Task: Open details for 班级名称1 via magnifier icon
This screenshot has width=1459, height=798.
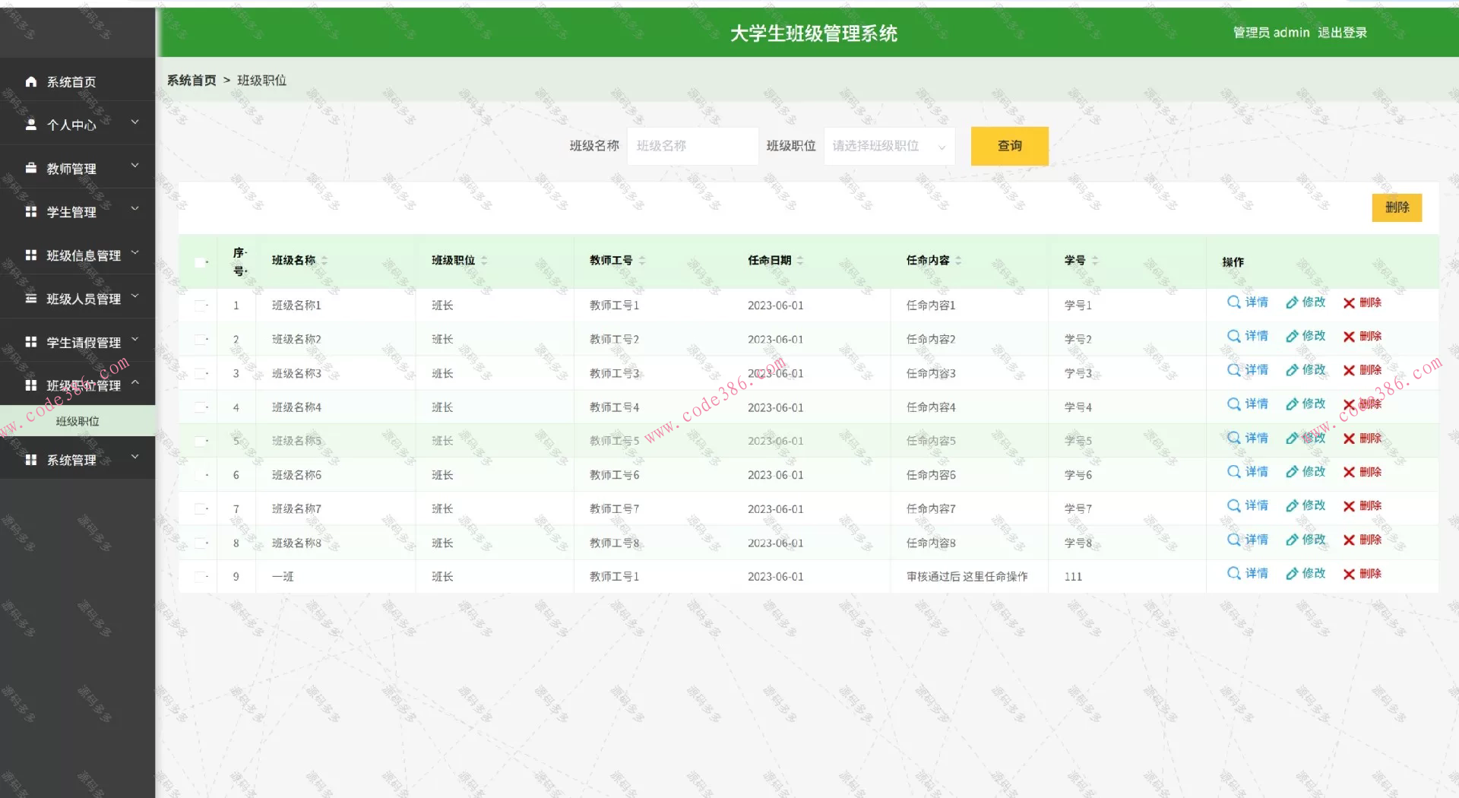Action: (1233, 302)
